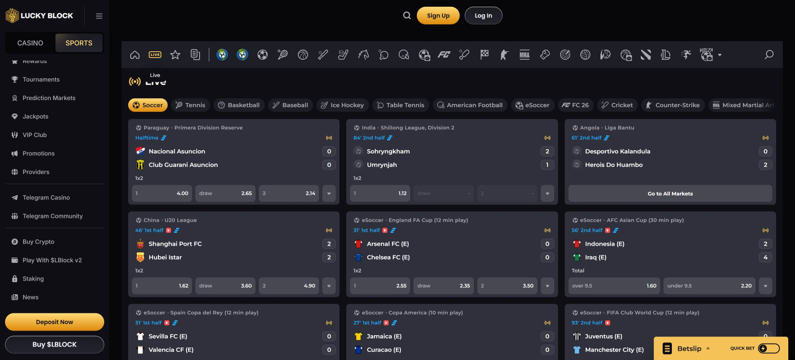Open the horse racing icon

coord(363,55)
